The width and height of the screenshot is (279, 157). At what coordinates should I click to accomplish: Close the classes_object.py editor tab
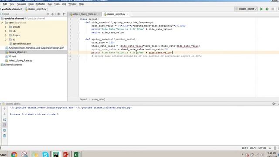pos(127,14)
